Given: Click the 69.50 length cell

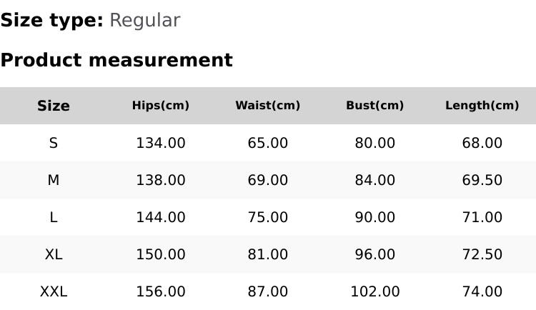Looking at the screenshot, I should tap(482, 180).
